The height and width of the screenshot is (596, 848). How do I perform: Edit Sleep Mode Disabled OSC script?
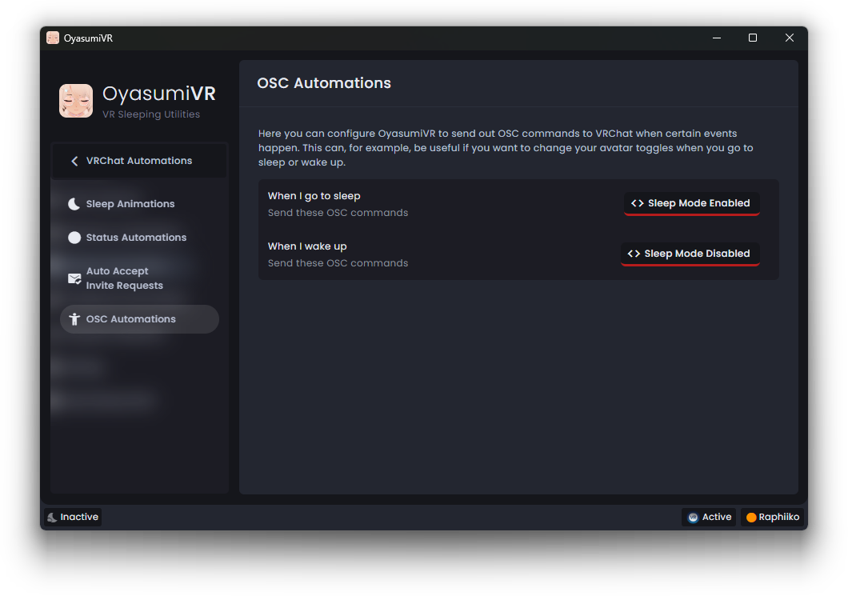tap(690, 254)
